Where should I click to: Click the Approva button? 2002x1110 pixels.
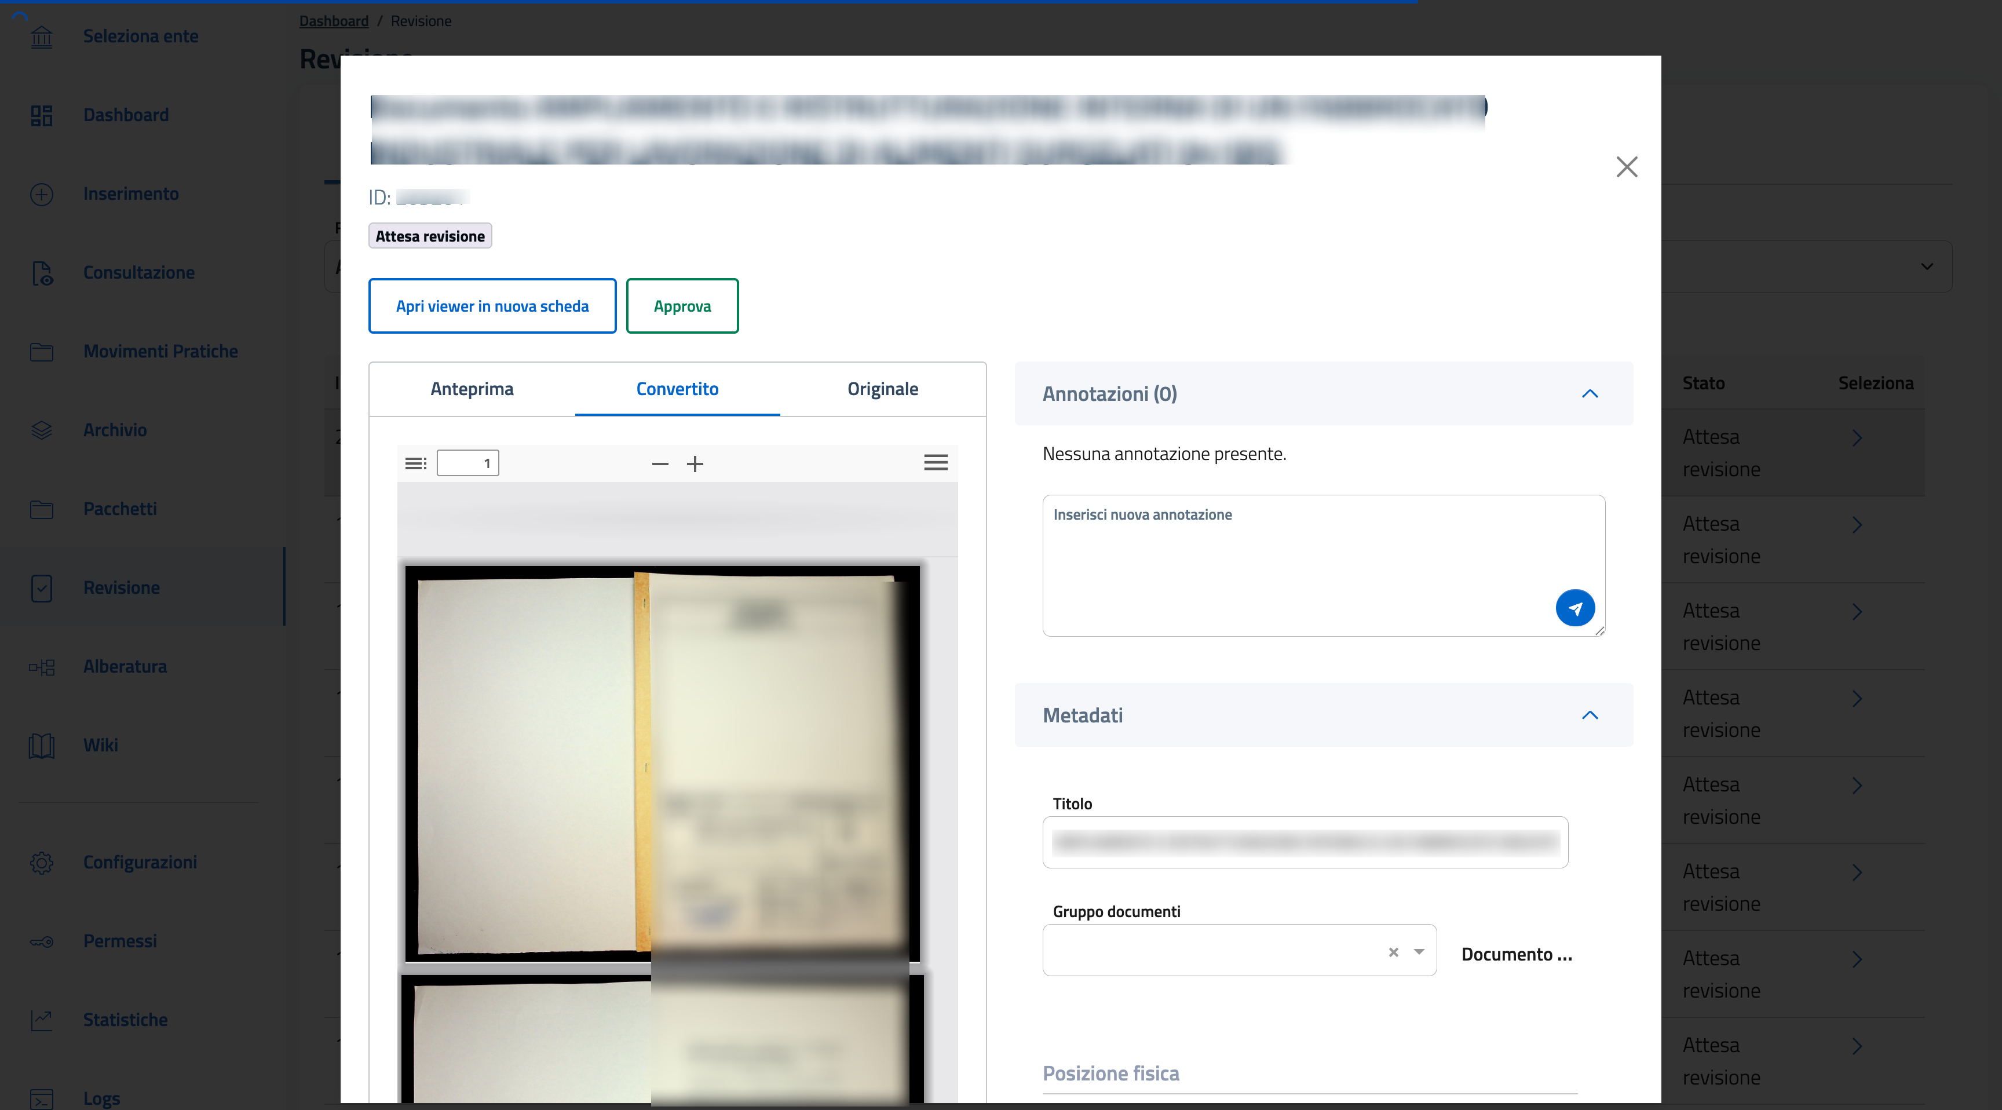point(682,305)
